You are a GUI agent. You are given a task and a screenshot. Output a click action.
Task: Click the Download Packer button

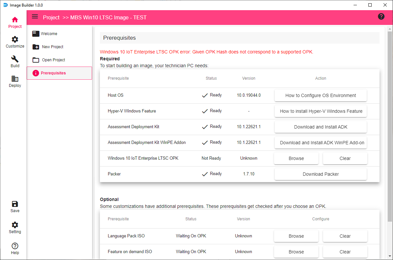(x=321, y=174)
